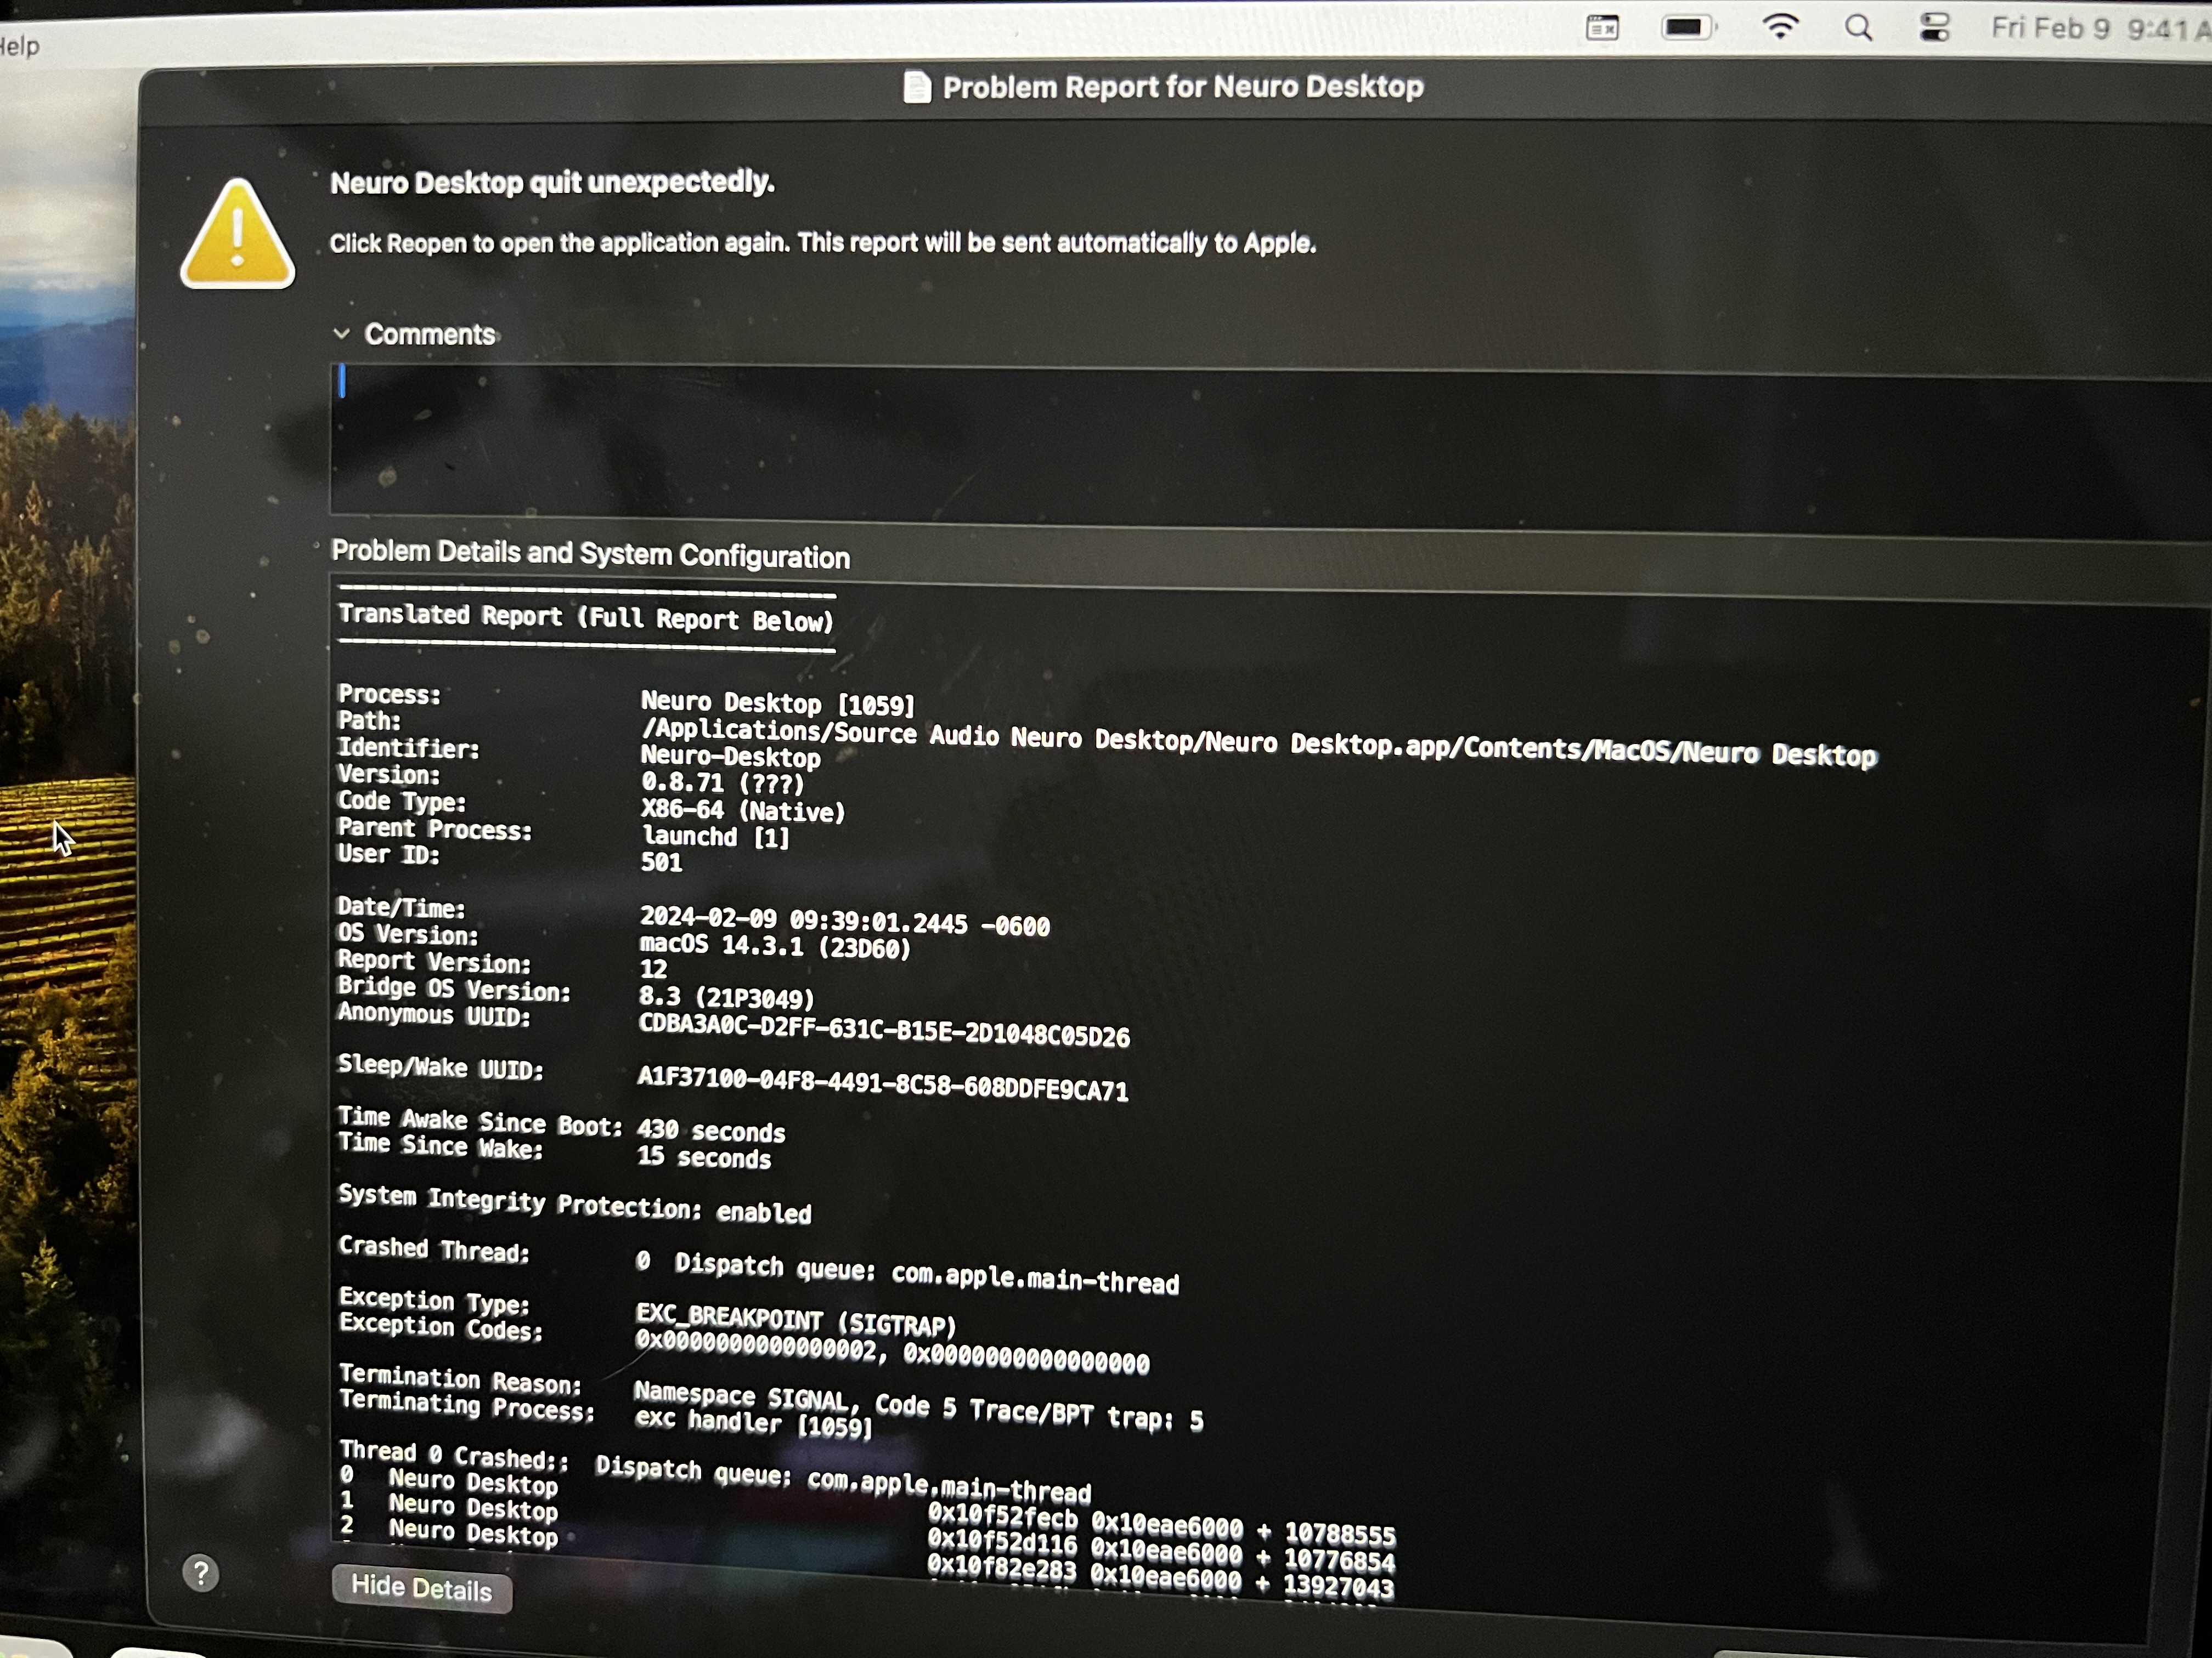
Task: Click the yellow warning triangle icon
Action: [x=237, y=234]
